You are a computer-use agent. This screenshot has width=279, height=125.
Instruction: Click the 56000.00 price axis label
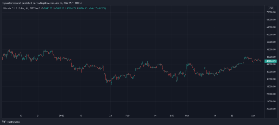coord(271,42)
